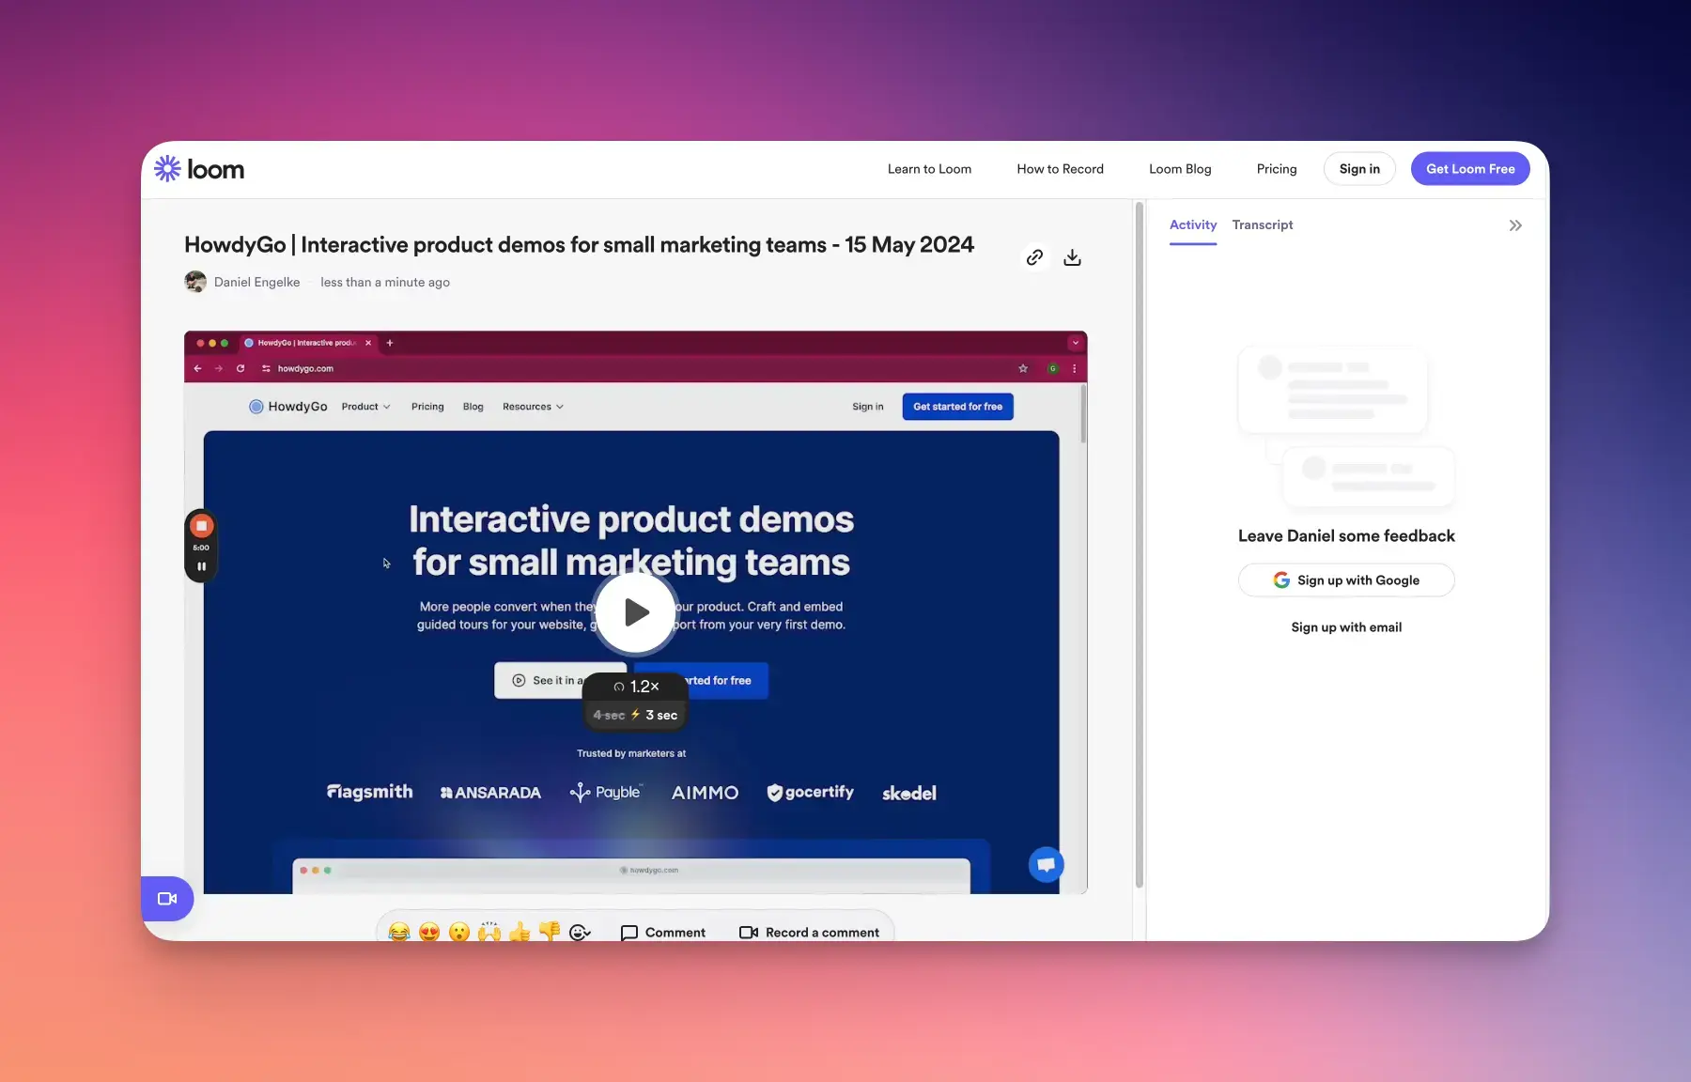Click pause icon on recorder widget
Screen dimensions: 1691x1082
coord(201,566)
